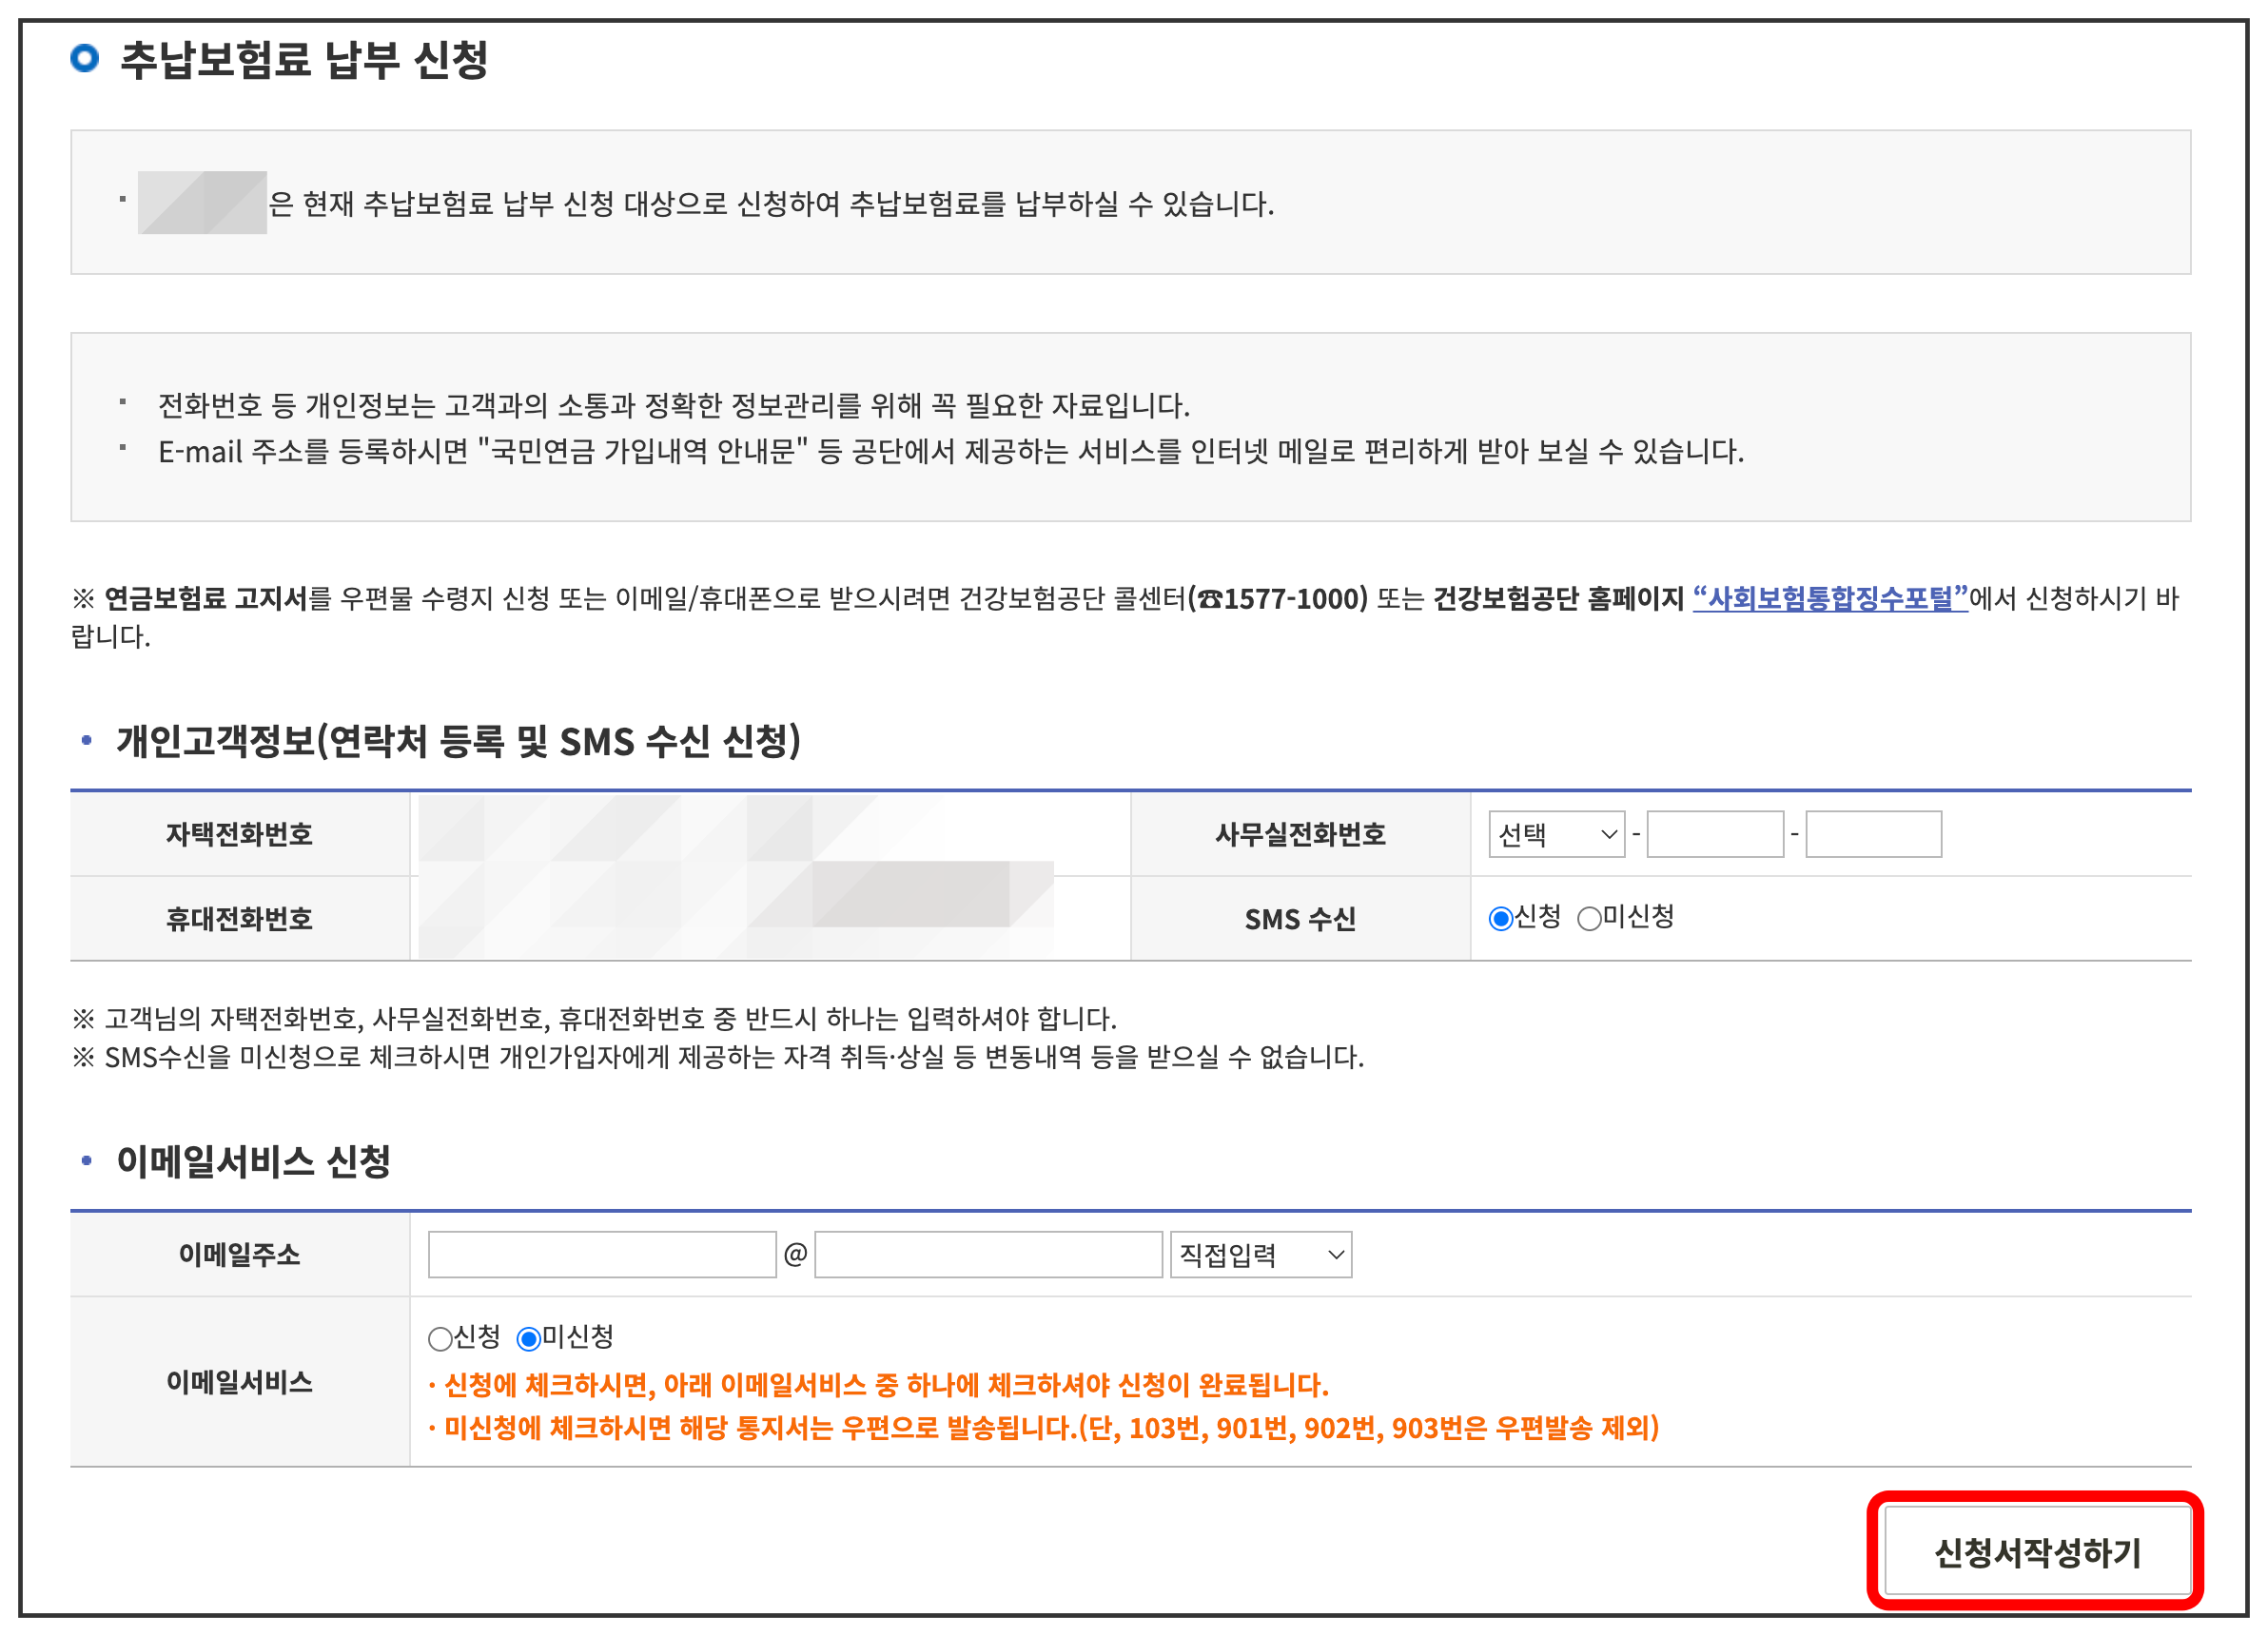Click the 개인고객정보 section heading

pos(458,741)
